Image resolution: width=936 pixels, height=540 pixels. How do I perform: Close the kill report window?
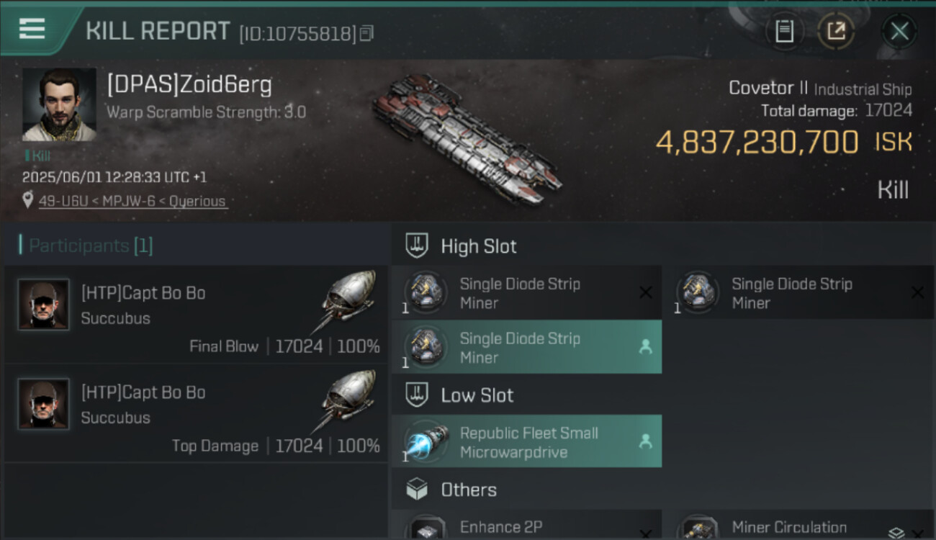pos(899,32)
